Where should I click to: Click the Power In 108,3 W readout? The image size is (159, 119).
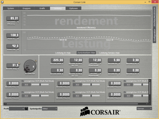click(13, 35)
